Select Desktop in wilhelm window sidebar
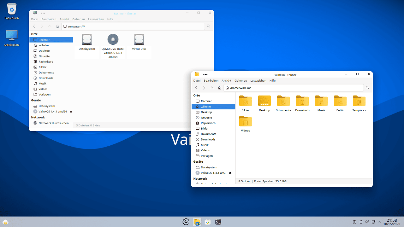This screenshot has height=227, width=404. click(213, 112)
